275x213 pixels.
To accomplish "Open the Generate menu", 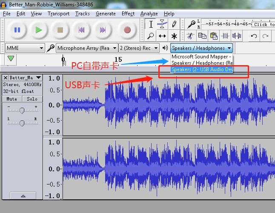I will [x=106, y=14].
